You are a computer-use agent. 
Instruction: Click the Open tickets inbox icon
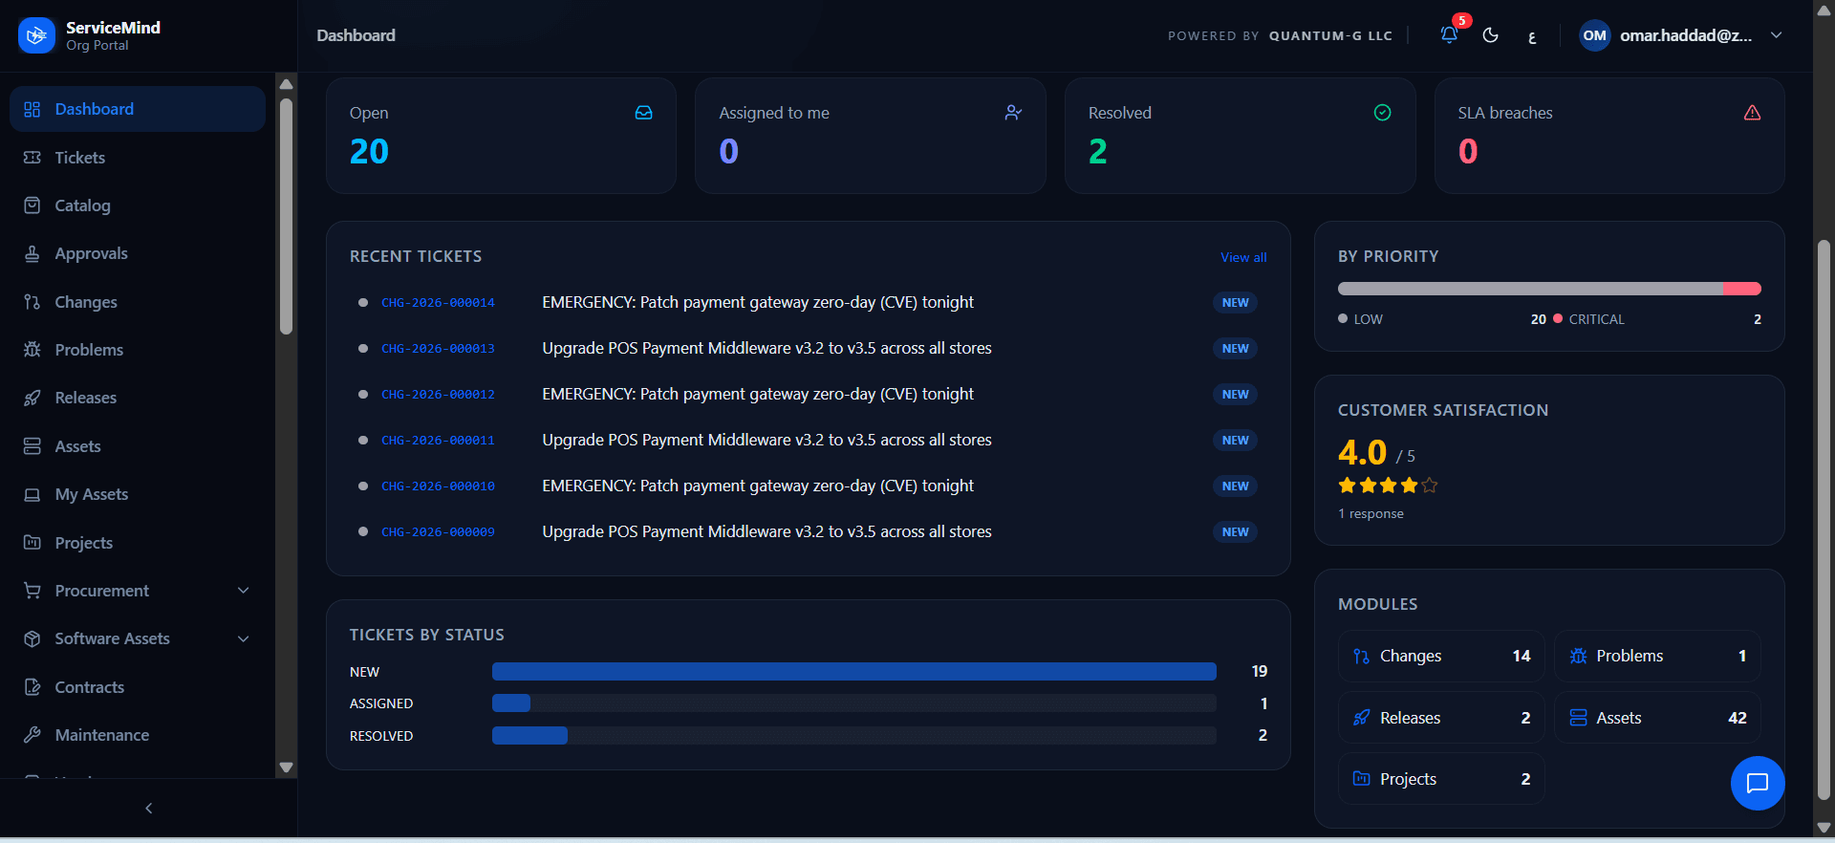pyautogui.click(x=644, y=113)
